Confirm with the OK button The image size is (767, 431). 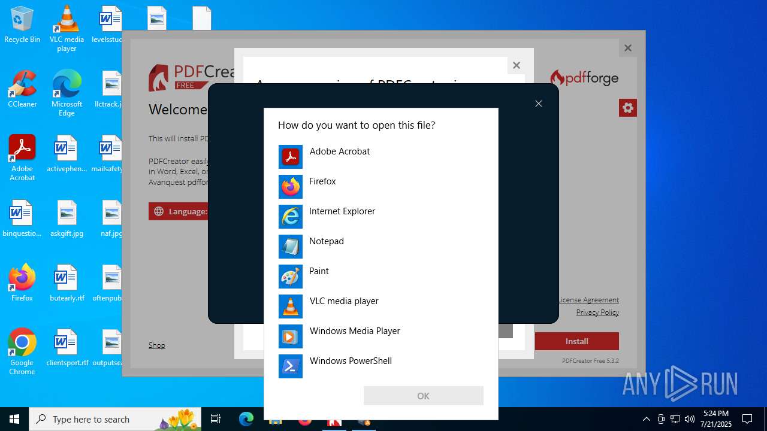click(x=423, y=396)
